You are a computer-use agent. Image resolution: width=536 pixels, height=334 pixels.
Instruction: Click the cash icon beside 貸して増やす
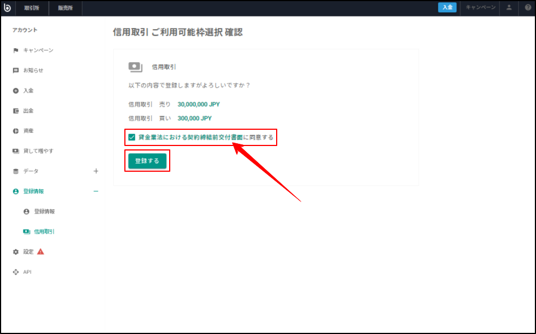click(15, 151)
